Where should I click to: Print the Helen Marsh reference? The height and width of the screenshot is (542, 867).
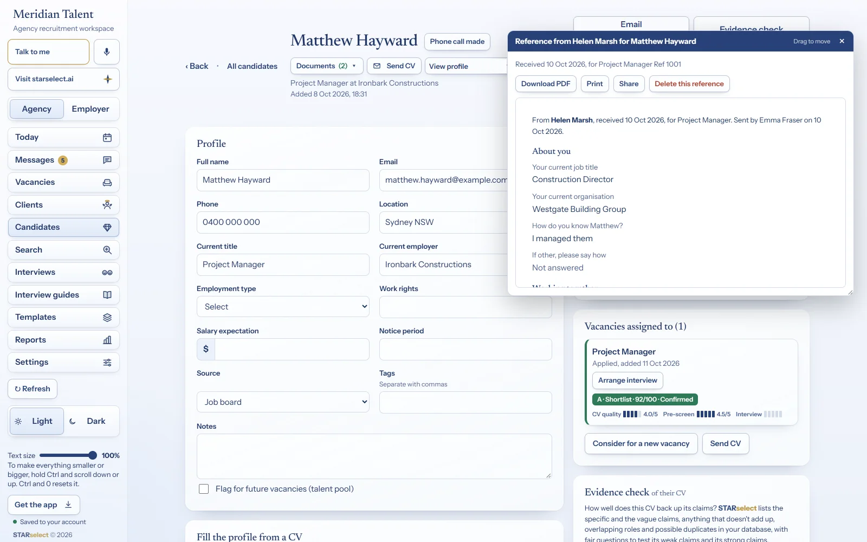pos(594,84)
